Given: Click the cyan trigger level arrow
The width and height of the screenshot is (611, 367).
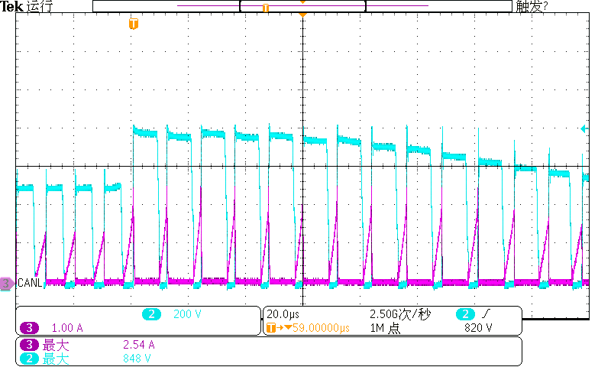Looking at the screenshot, I should click(x=584, y=129).
